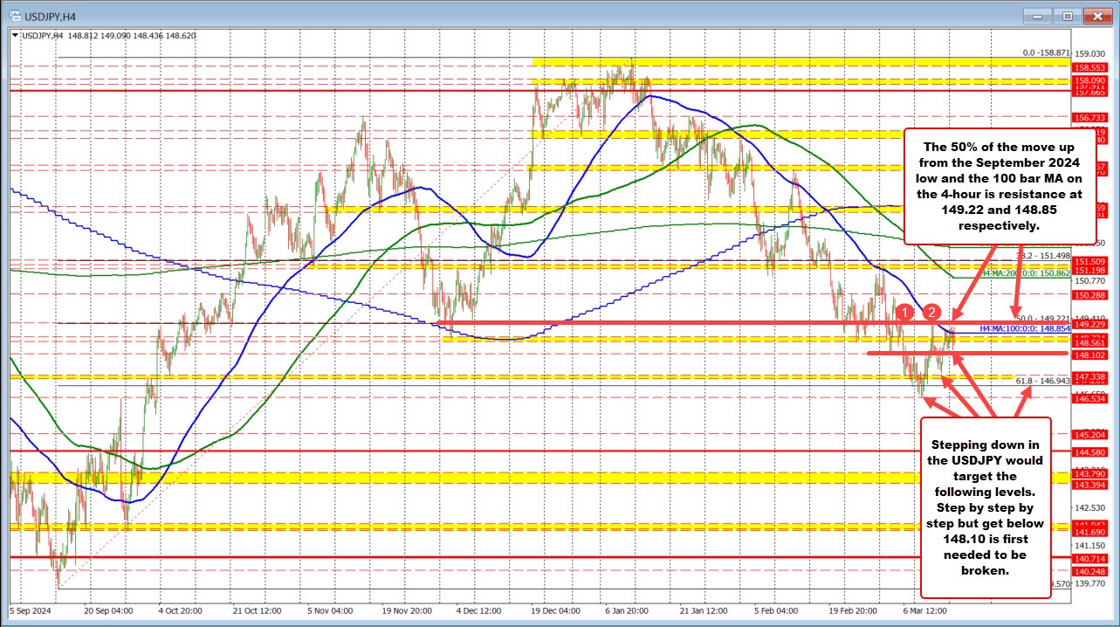Select the 50% resistance annotation text box
The height and width of the screenshot is (627, 1120).
[1000, 186]
